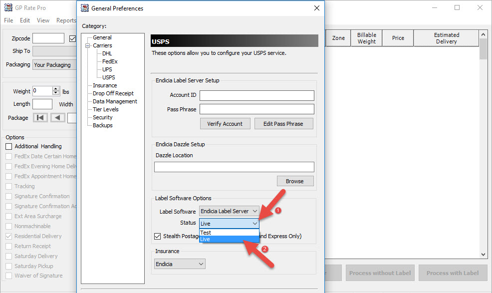Click the Estimated Delivery column header
This screenshot has height=293, width=492.
point(447,38)
